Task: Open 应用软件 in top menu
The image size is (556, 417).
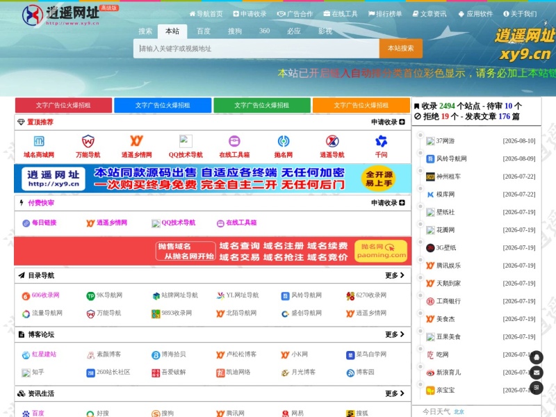Action: [475, 14]
